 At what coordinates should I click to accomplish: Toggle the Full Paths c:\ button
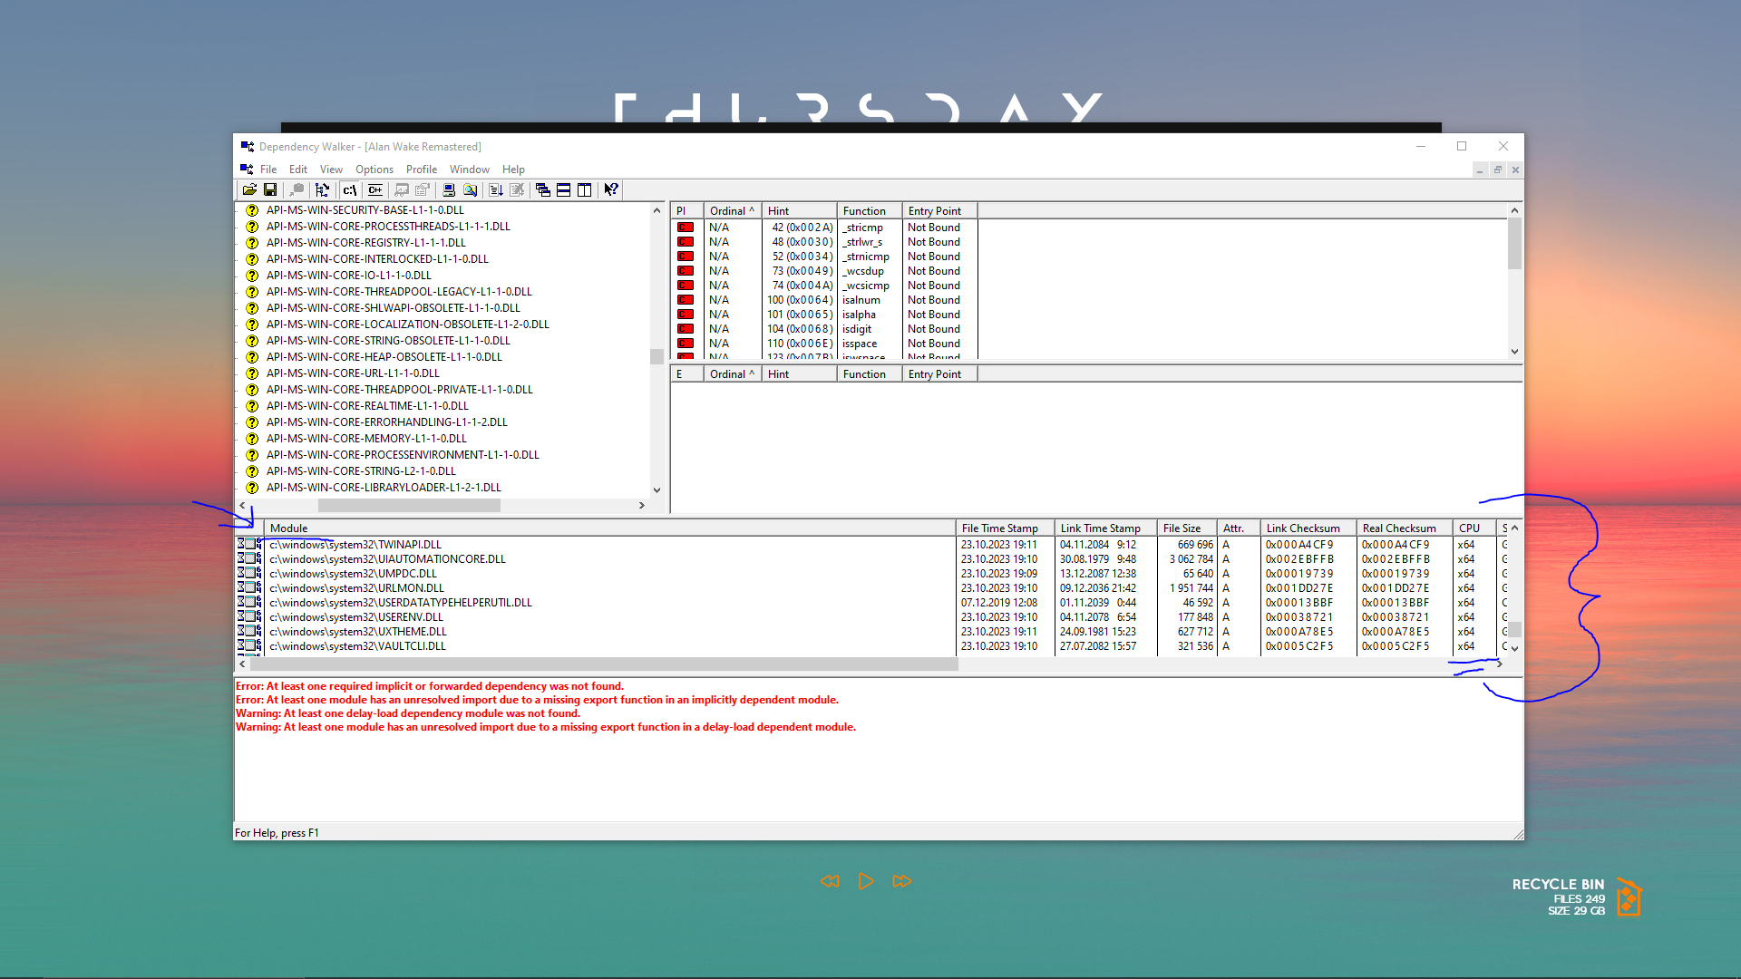(349, 189)
